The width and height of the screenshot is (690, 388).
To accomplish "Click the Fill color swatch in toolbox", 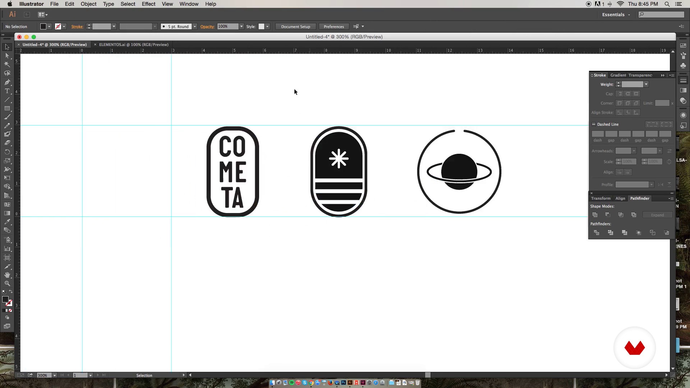I will pos(5,299).
